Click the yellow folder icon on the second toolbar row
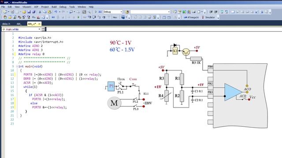The height and width of the screenshot is (158, 282). click(10, 18)
